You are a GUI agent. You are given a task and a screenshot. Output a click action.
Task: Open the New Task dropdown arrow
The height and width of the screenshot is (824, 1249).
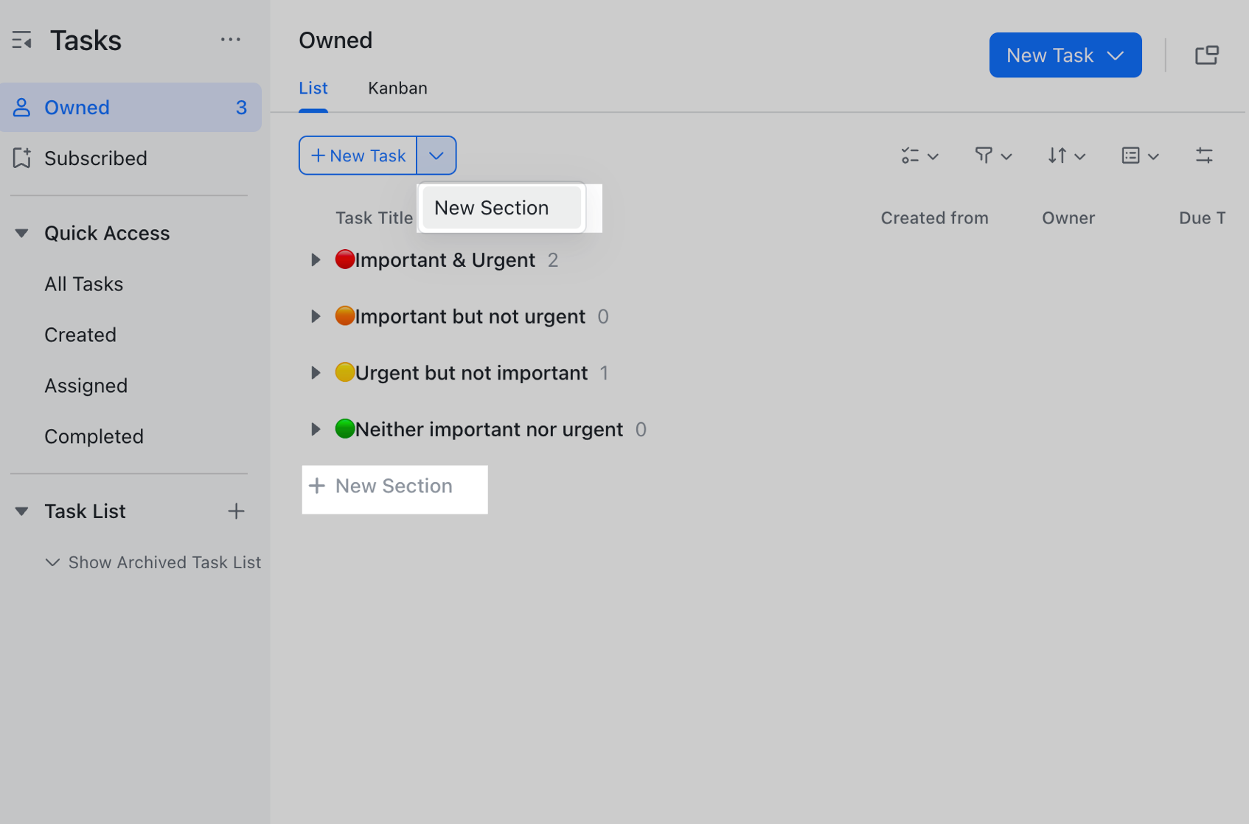point(436,156)
